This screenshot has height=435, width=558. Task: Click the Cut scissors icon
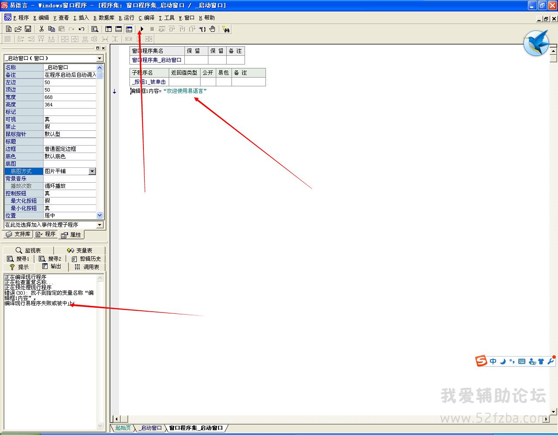tap(41, 29)
